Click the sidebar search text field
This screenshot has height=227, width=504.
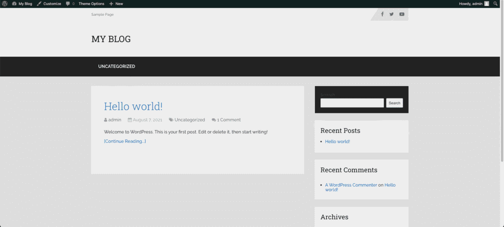point(352,103)
